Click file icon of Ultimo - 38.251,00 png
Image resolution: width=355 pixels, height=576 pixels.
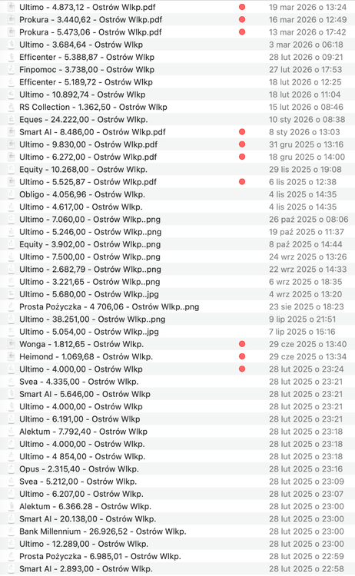pyautogui.click(x=12, y=319)
